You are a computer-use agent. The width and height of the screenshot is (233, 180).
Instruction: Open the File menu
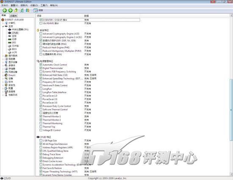pos(5,5)
